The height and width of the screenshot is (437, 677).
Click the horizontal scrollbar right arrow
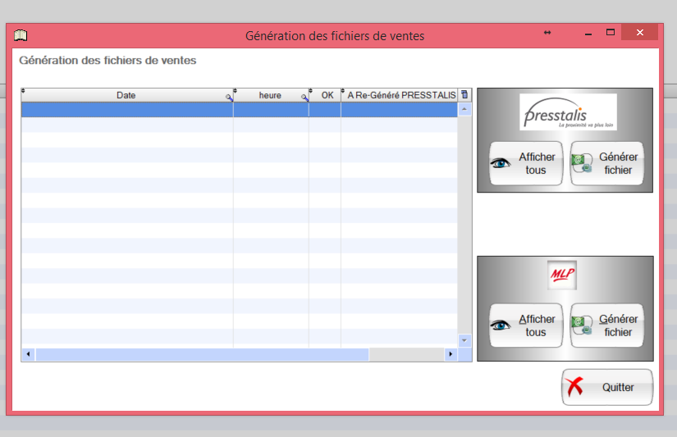[x=450, y=354]
